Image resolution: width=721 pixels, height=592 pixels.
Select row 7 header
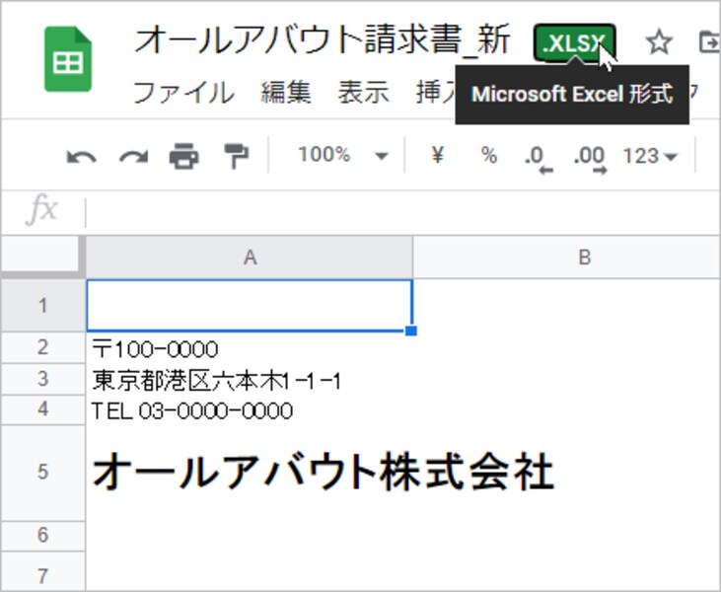pos(43,573)
